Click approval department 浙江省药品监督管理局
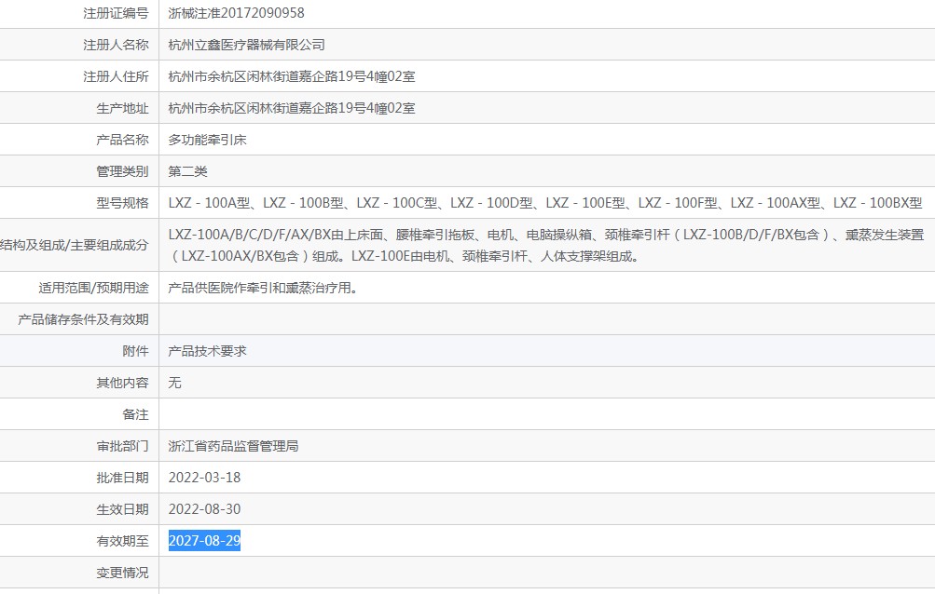This screenshot has height=594, width=935. click(x=233, y=446)
